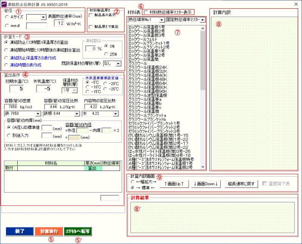The width and height of the screenshot is (302, 244).
Task: Click the app icon in title bar
Action: (x=4, y=4)
